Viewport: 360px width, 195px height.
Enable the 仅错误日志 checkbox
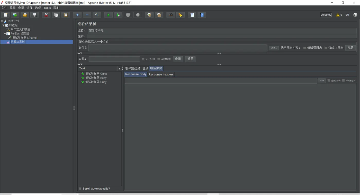[x=304, y=48]
